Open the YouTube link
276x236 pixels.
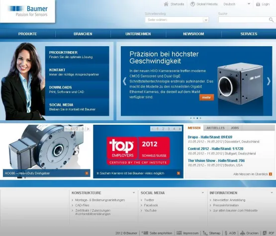(x=150, y=211)
